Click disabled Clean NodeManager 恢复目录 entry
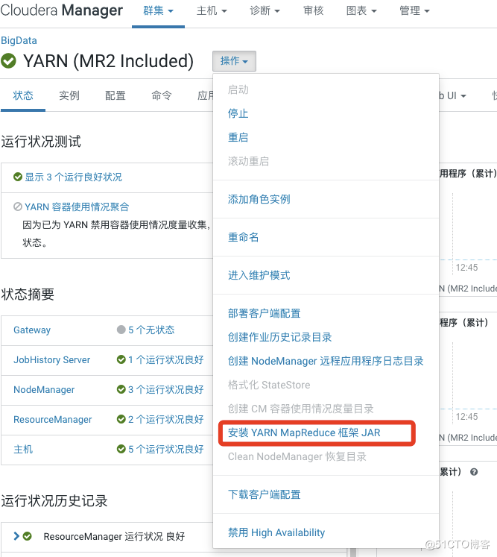The height and width of the screenshot is (557, 497). (x=297, y=456)
